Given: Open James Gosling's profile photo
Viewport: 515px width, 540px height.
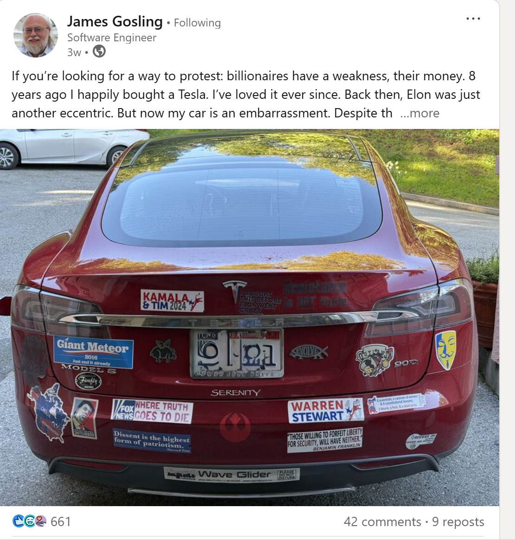Looking at the screenshot, I should pos(35,35).
